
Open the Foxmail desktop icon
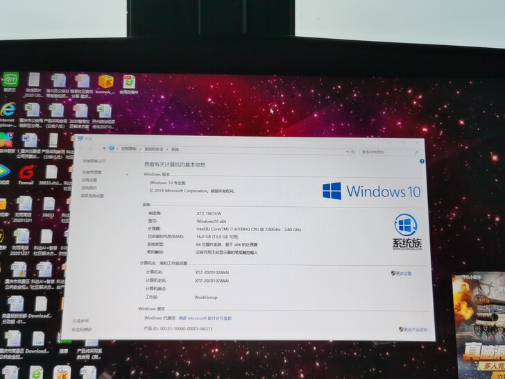tap(26, 172)
